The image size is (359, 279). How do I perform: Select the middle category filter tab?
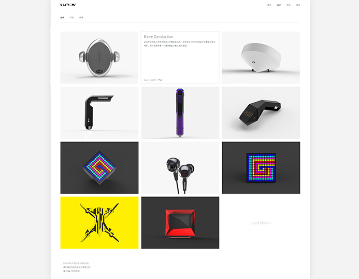click(x=71, y=18)
